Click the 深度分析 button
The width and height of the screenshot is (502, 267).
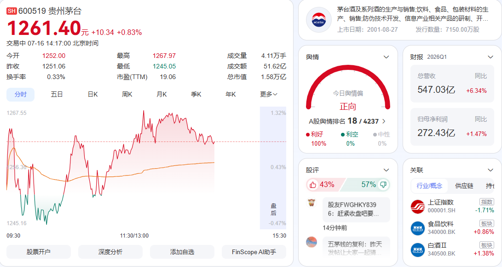tap(110, 252)
